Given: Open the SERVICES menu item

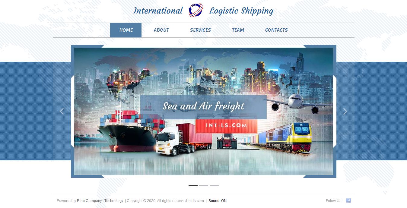Looking at the screenshot, I should pyautogui.click(x=200, y=30).
